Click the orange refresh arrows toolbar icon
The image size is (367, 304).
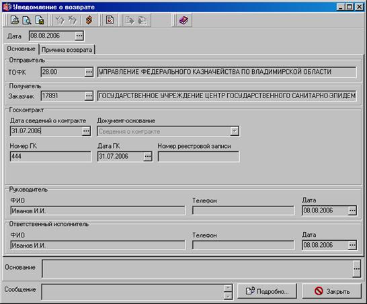[x=89, y=20]
